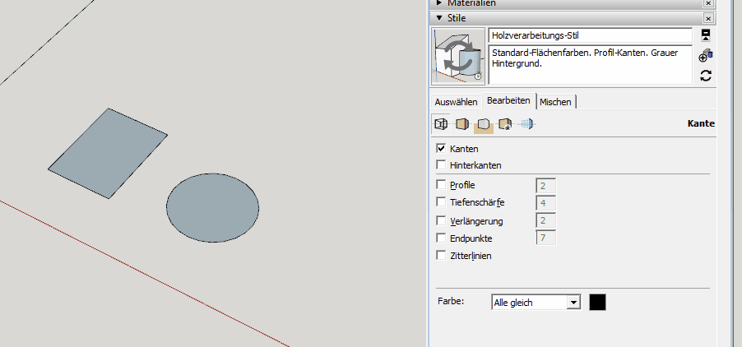
Task: Click the black edge color swatch
Action: pos(598,303)
